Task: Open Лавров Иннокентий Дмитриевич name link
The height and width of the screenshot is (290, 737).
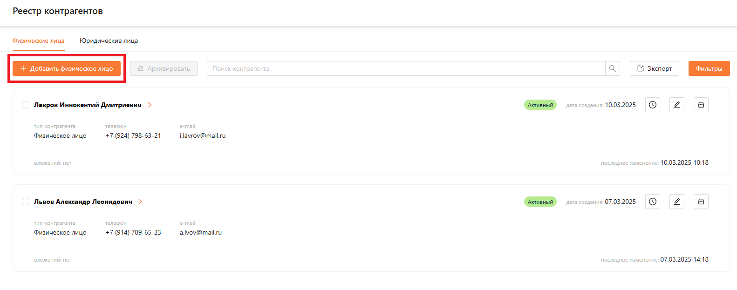Action: (88, 105)
